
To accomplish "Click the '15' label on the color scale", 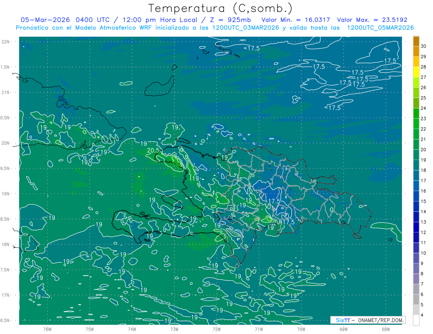I will 424,201.
